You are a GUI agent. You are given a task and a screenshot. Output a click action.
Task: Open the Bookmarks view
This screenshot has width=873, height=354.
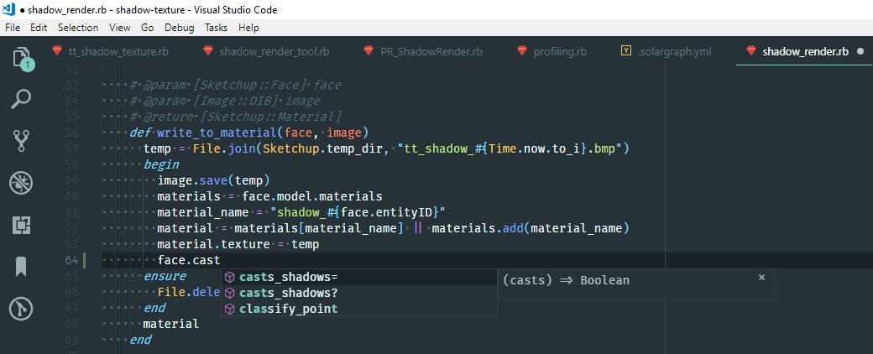point(21,267)
